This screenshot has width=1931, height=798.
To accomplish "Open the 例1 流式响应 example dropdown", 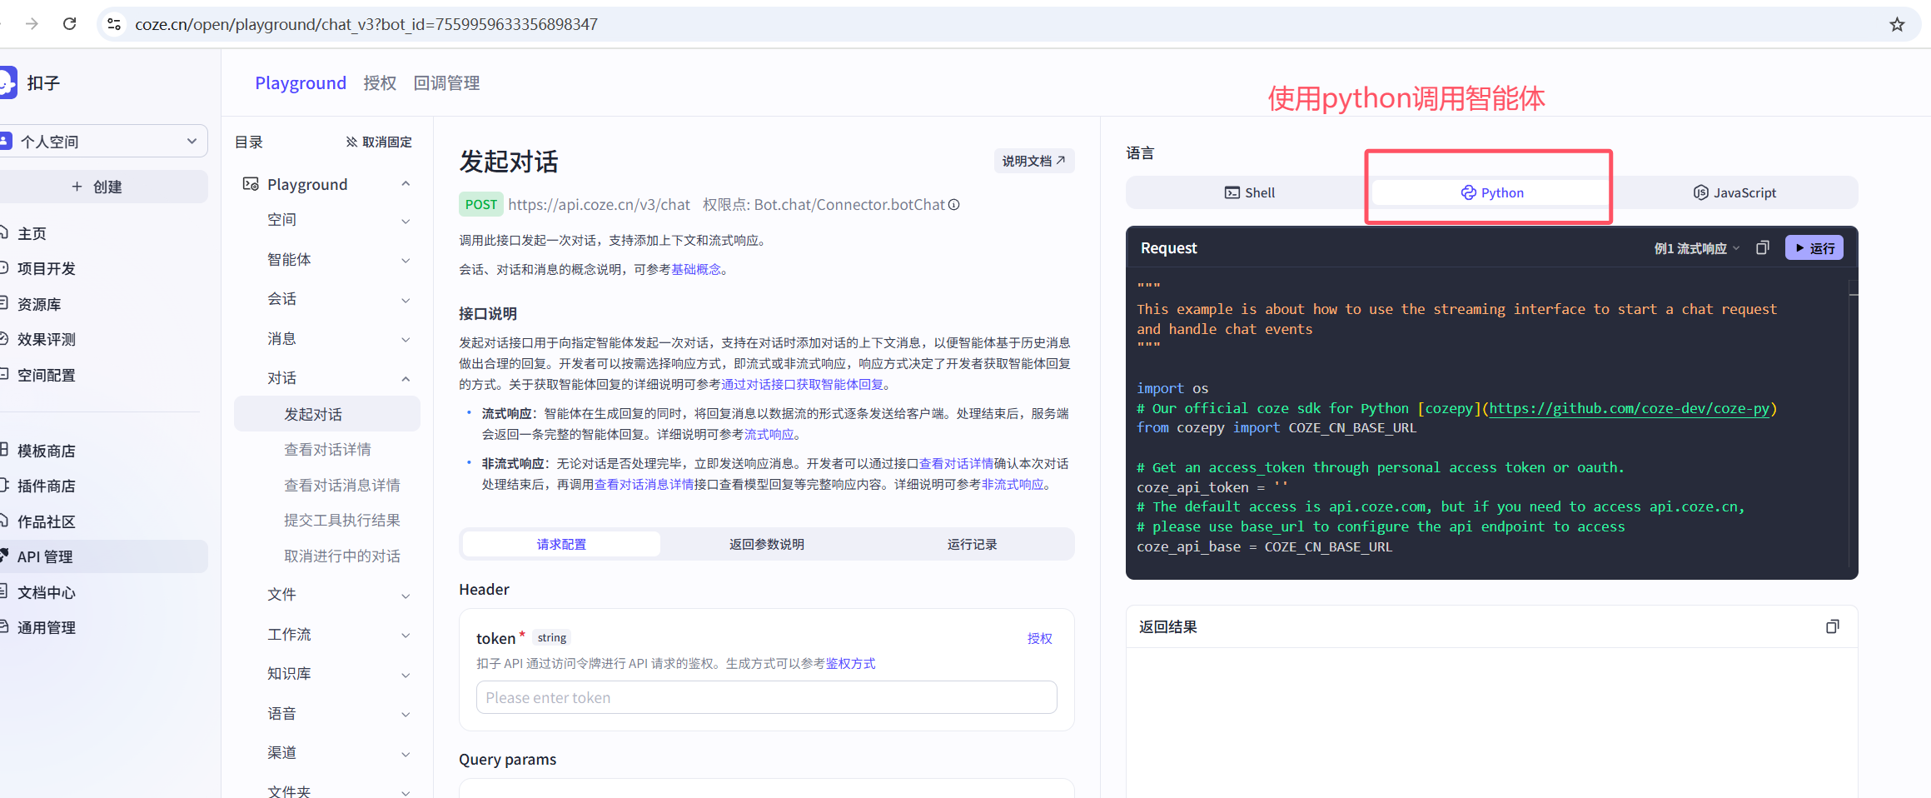I will click(1696, 248).
